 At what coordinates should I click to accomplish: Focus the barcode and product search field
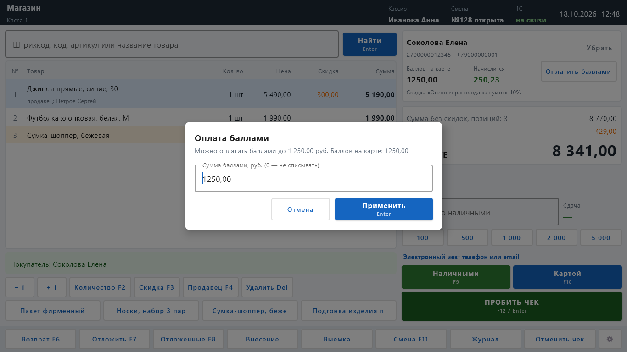[x=172, y=44]
